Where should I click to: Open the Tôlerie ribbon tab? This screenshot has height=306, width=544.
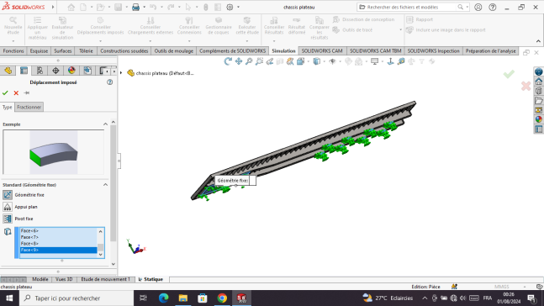pyautogui.click(x=86, y=51)
